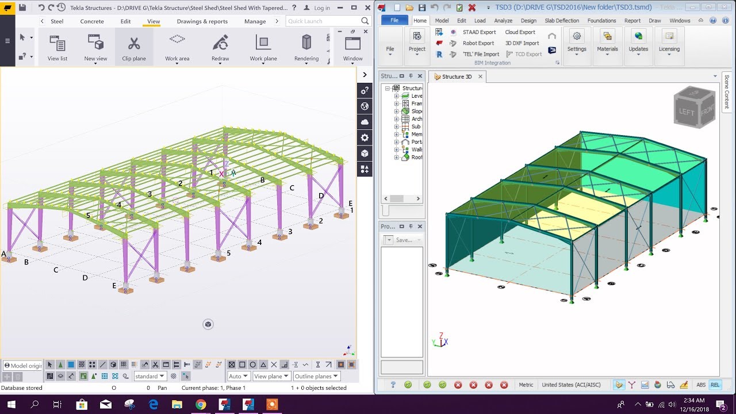Click the red X delete icon in TSD toolbar
The width and height of the screenshot is (736, 414).
pos(472,7)
